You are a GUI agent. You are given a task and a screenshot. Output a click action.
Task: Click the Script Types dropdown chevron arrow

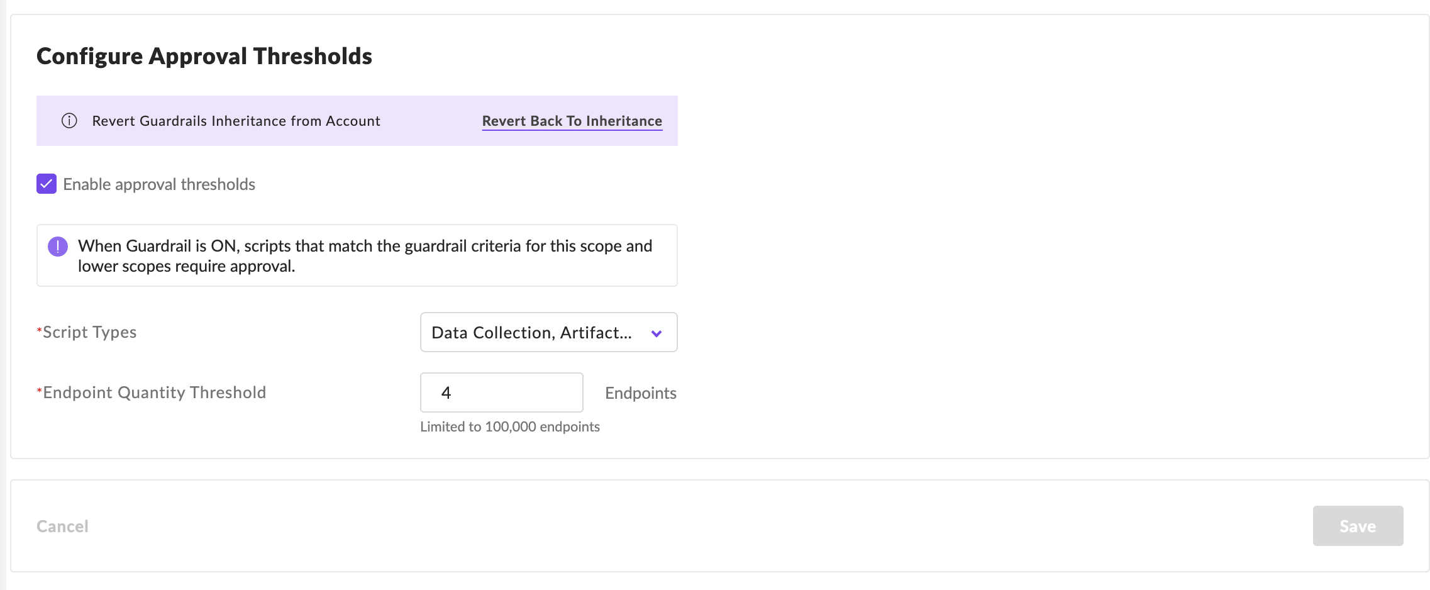coord(657,333)
